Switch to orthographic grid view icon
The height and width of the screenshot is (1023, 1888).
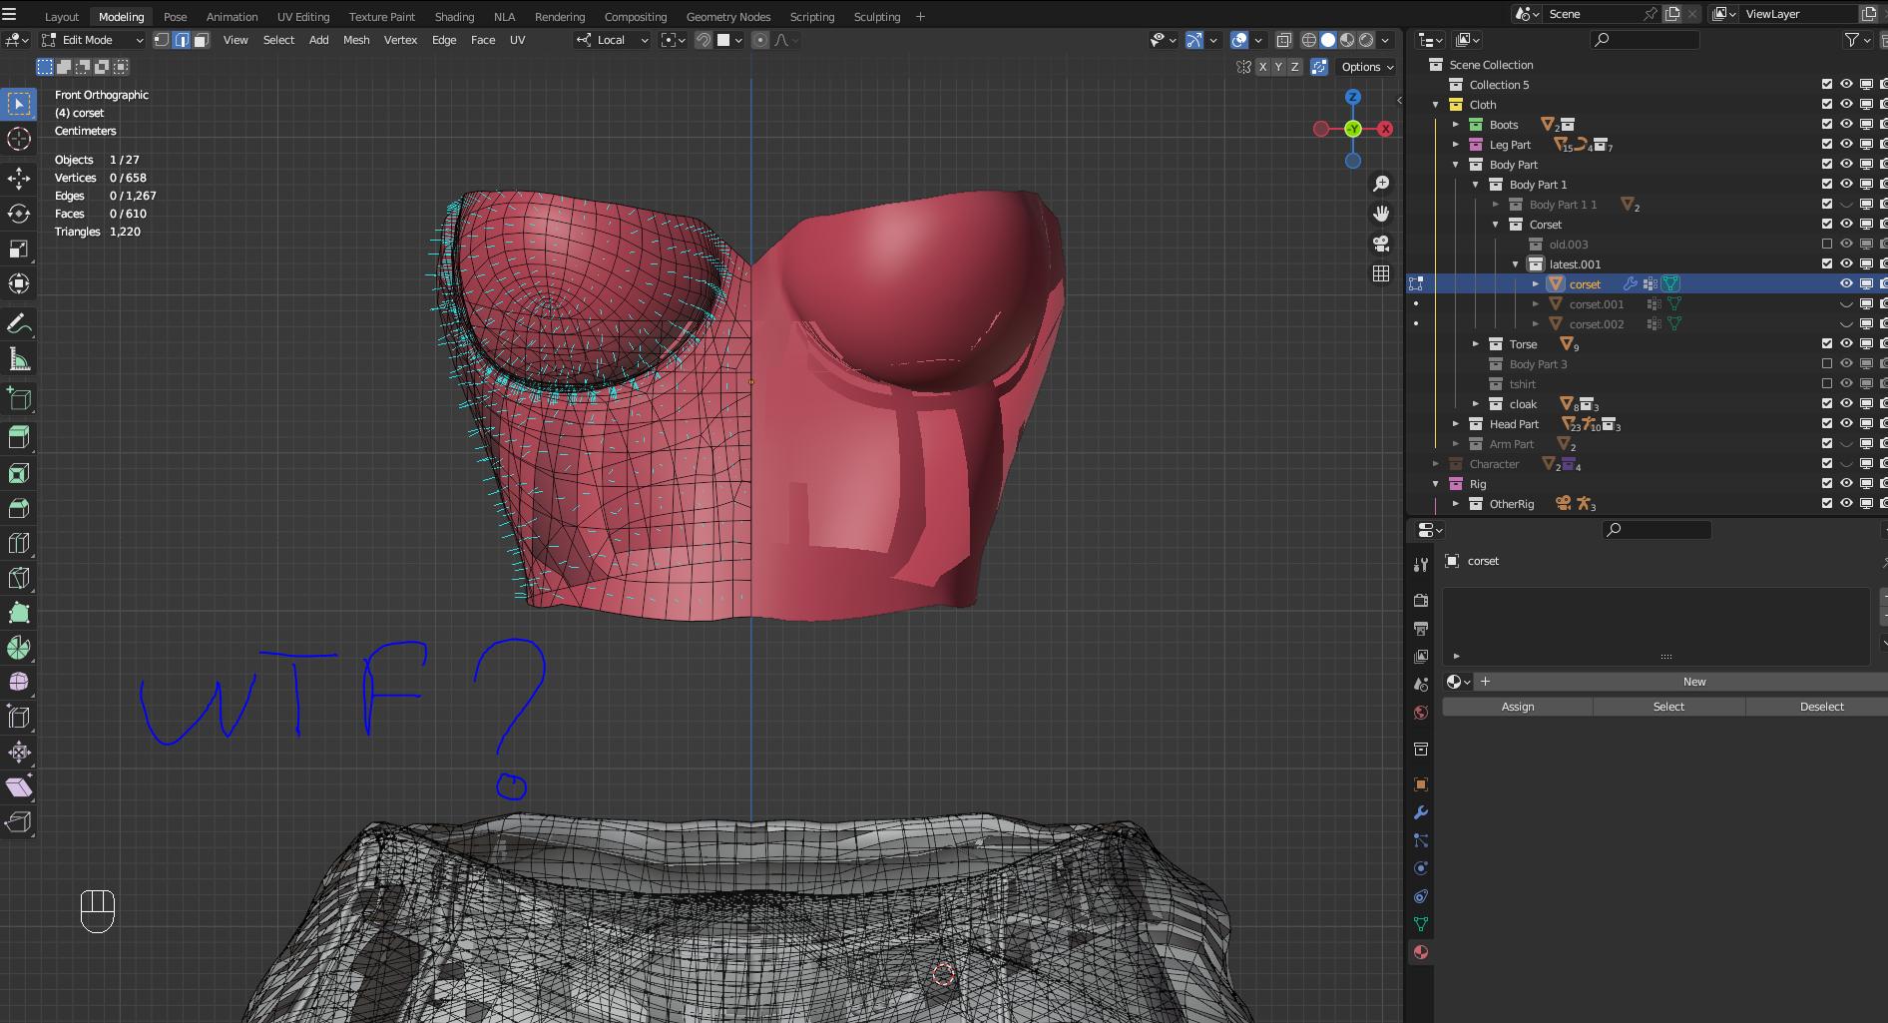[x=1381, y=273]
